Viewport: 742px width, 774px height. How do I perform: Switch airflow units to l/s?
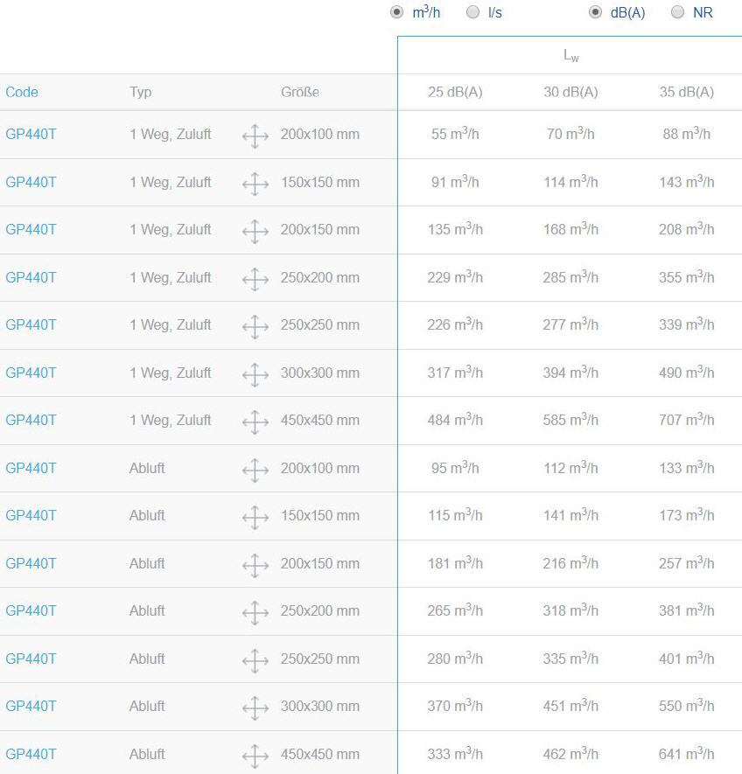(x=472, y=12)
